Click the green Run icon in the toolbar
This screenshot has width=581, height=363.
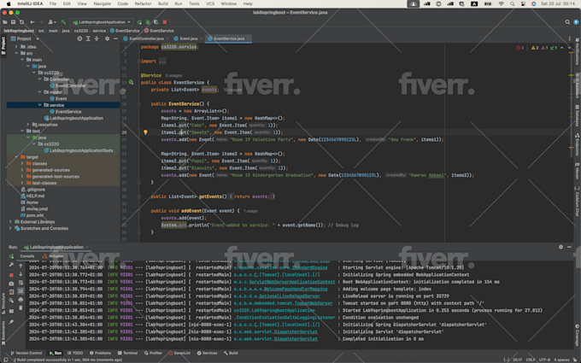point(139,22)
